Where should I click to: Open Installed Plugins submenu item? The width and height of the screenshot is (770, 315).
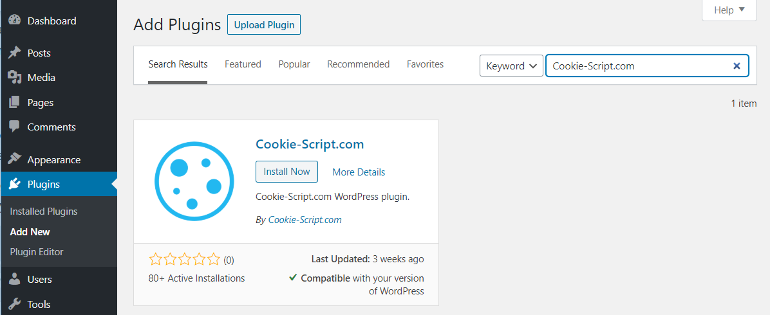(x=44, y=212)
